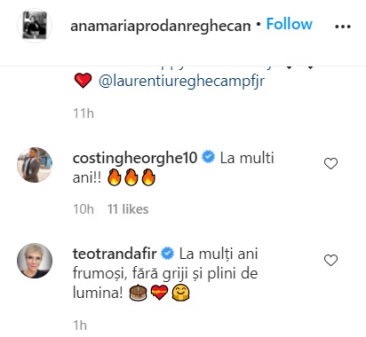Open costingheorghe10's profile via username

tap(135, 158)
